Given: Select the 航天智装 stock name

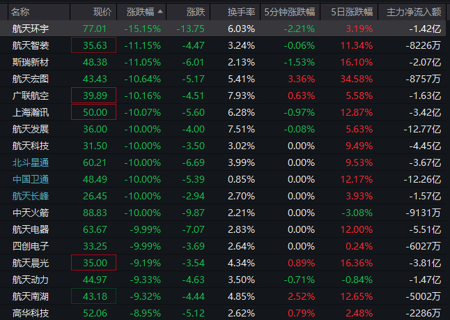Looking at the screenshot, I should (31, 45).
